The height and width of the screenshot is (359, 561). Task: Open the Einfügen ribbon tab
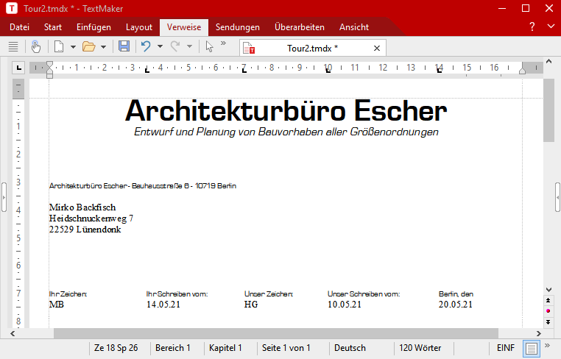pyautogui.click(x=93, y=27)
